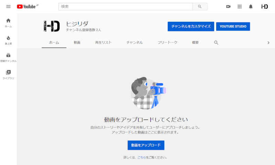Focus the 検索 search field
This screenshot has width=275, height=165.
pos(125,7)
